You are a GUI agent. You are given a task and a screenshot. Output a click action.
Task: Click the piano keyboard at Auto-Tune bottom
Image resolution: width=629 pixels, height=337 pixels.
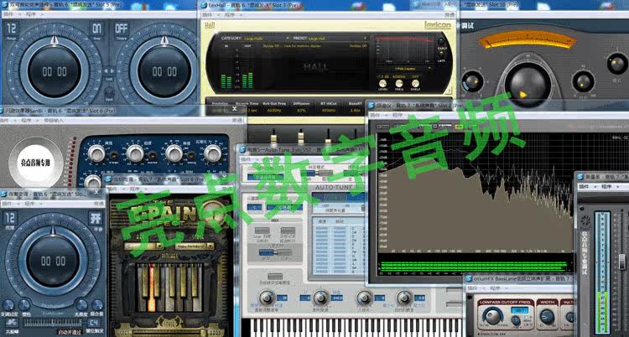pyautogui.click(x=355, y=328)
